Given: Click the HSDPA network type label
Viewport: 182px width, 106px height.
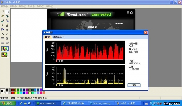Looking at the screenshot, I should (x=119, y=23).
